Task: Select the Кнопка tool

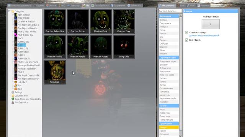Action: tap(169, 78)
